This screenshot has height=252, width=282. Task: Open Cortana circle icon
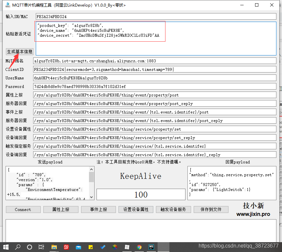tap(30, 247)
